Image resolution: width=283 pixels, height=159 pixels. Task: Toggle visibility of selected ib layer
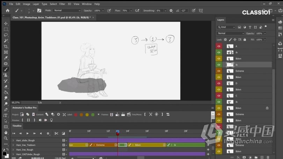[219, 65]
